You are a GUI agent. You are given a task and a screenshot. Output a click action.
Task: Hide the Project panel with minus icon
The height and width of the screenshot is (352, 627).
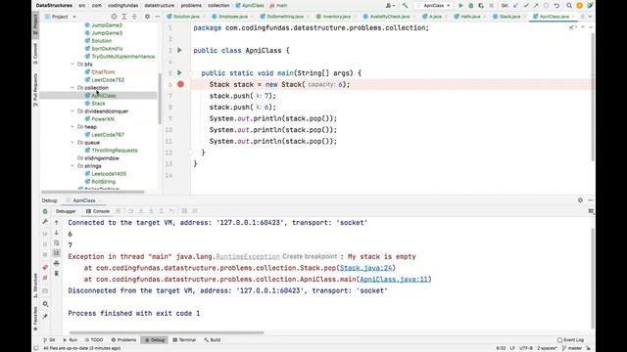click(158, 17)
